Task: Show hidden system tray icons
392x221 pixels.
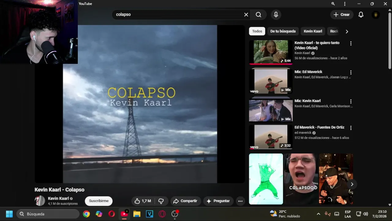Action: pos(318,214)
